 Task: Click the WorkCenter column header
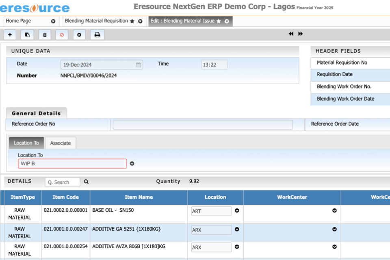292,197
